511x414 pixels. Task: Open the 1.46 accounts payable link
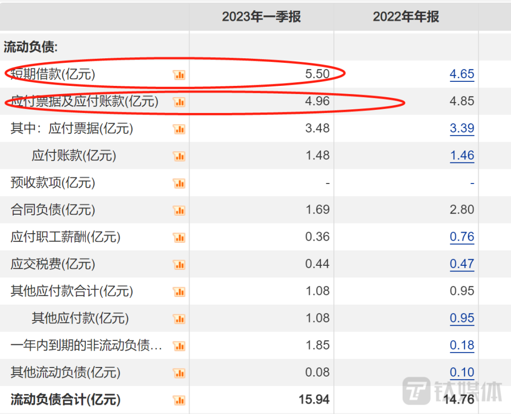click(x=462, y=155)
